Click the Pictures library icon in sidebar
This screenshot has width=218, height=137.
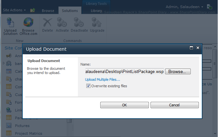(9, 126)
